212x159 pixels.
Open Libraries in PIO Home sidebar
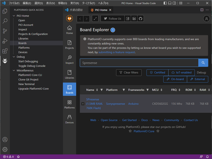tap(69, 74)
